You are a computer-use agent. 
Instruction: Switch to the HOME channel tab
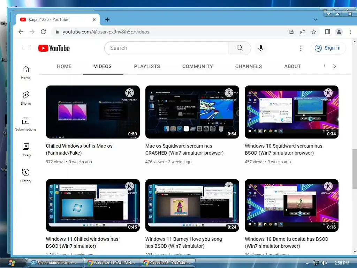pyautogui.click(x=64, y=66)
